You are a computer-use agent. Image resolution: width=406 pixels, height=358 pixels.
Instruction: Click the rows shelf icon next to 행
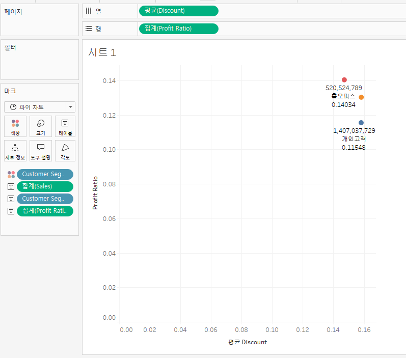(89, 29)
